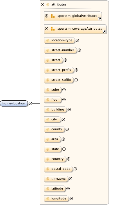
Task: Collapse the attributes container
Action: pyautogui.click(x=42, y=4)
